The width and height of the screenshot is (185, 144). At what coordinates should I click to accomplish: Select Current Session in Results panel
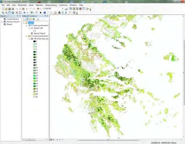click(x=12, y=19)
